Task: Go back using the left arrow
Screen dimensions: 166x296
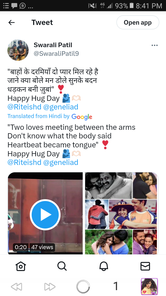Action: pyautogui.click(x=11, y=23)
